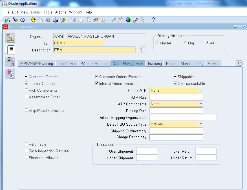247x190 pixels.
Task: Click the Over Shipment tolerance field
Action: point(147,151)
